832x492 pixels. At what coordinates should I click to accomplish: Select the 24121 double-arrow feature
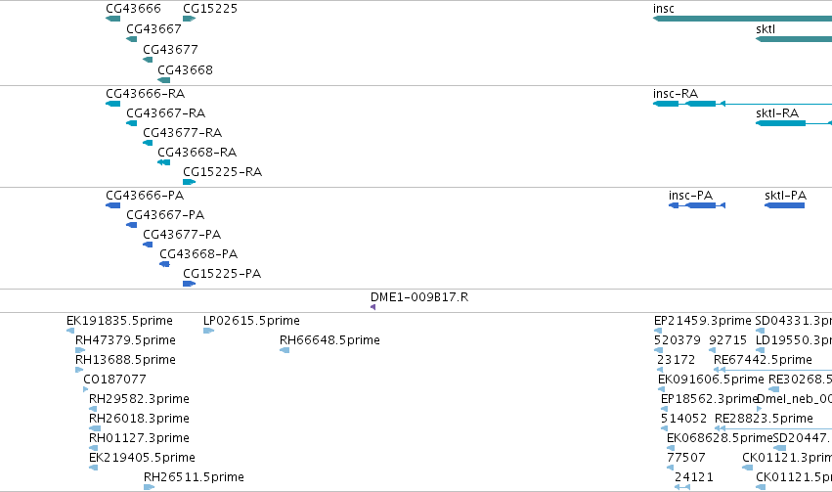682,487
